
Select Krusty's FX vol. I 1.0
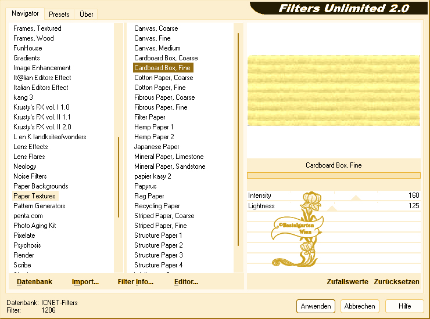pyautogui.click(x=41, y=107)
